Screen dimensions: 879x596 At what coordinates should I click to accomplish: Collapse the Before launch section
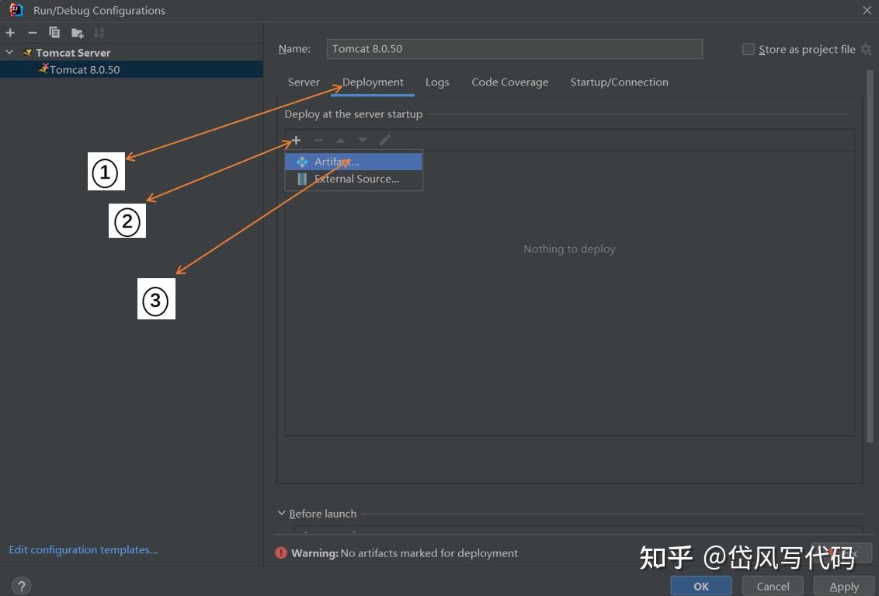(282, 513)
